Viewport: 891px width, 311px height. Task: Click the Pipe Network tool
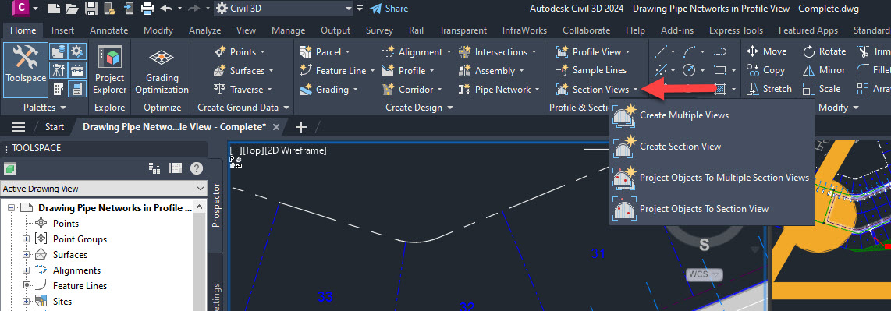coord(499,89)
